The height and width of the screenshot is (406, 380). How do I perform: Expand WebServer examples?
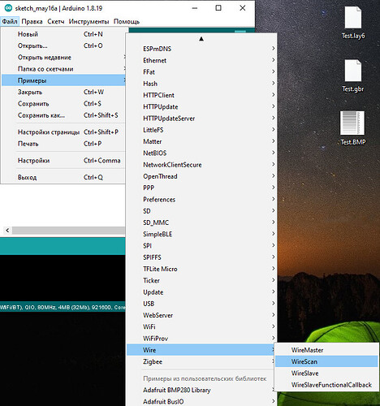pos(201,315)
